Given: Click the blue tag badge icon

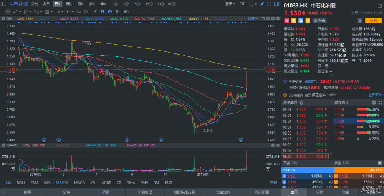Looking at the screenshot, I should [x=301, y=21].
